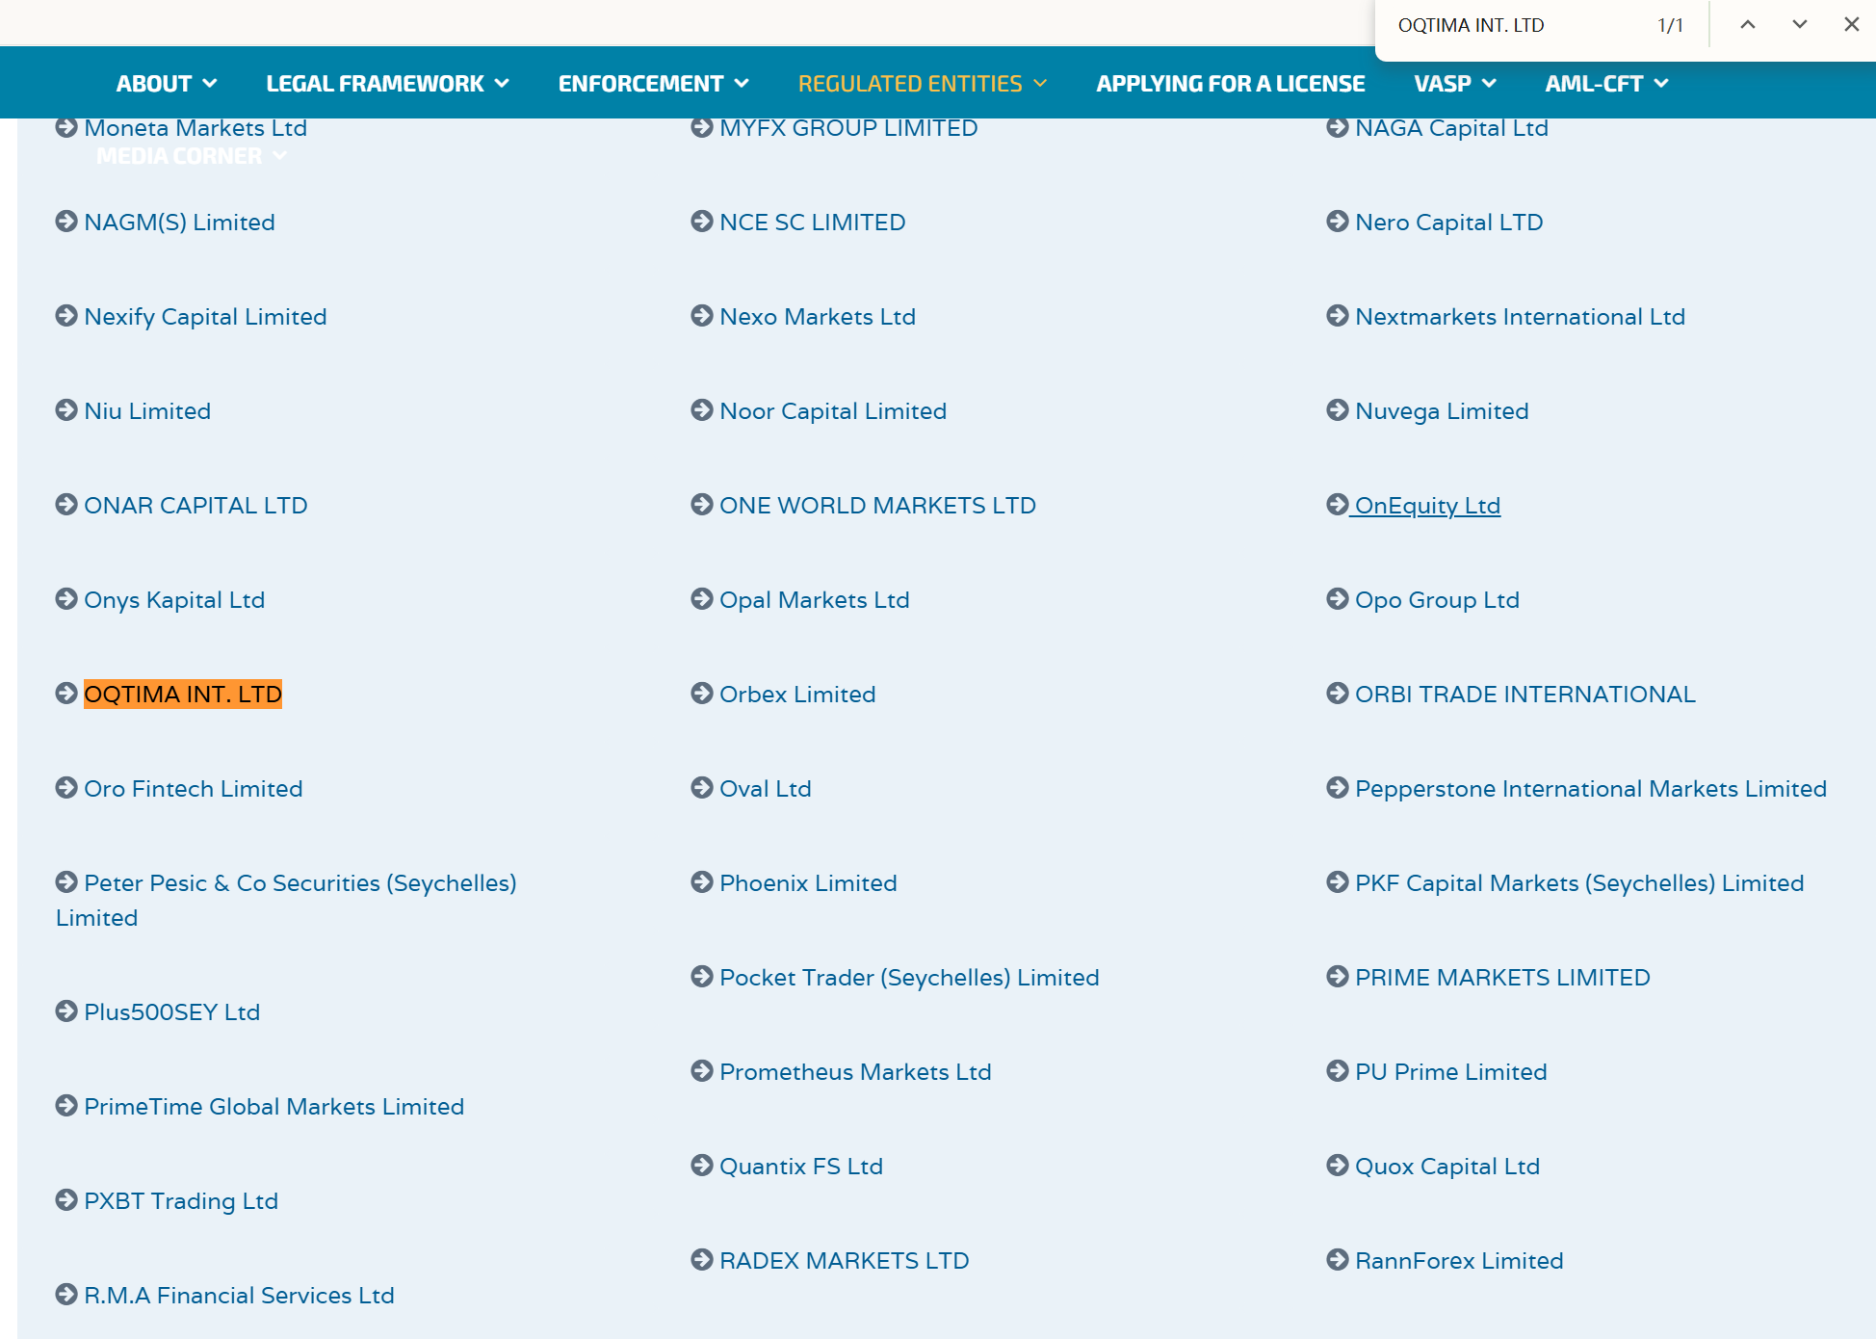Image resolution: width=1876 pixels, height=1339 pixels.
Task: Expand REGULATED ENTITIES dropdown
Action: point(923,84)
